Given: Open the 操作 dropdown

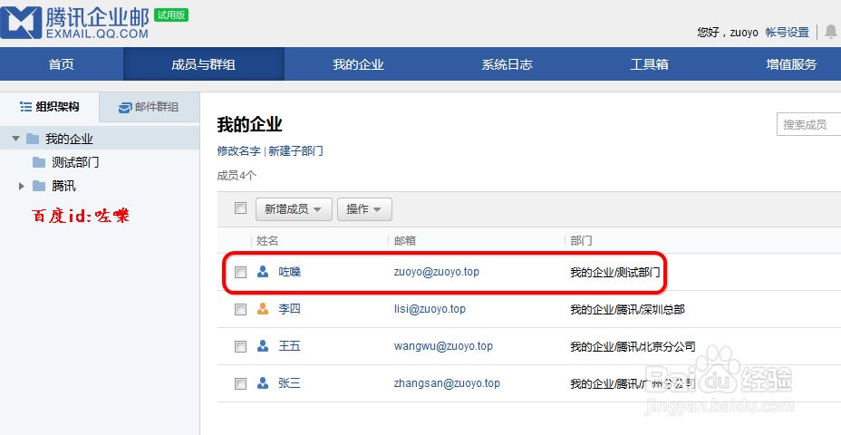Looking at the screenshot, I should pos(364,209).
